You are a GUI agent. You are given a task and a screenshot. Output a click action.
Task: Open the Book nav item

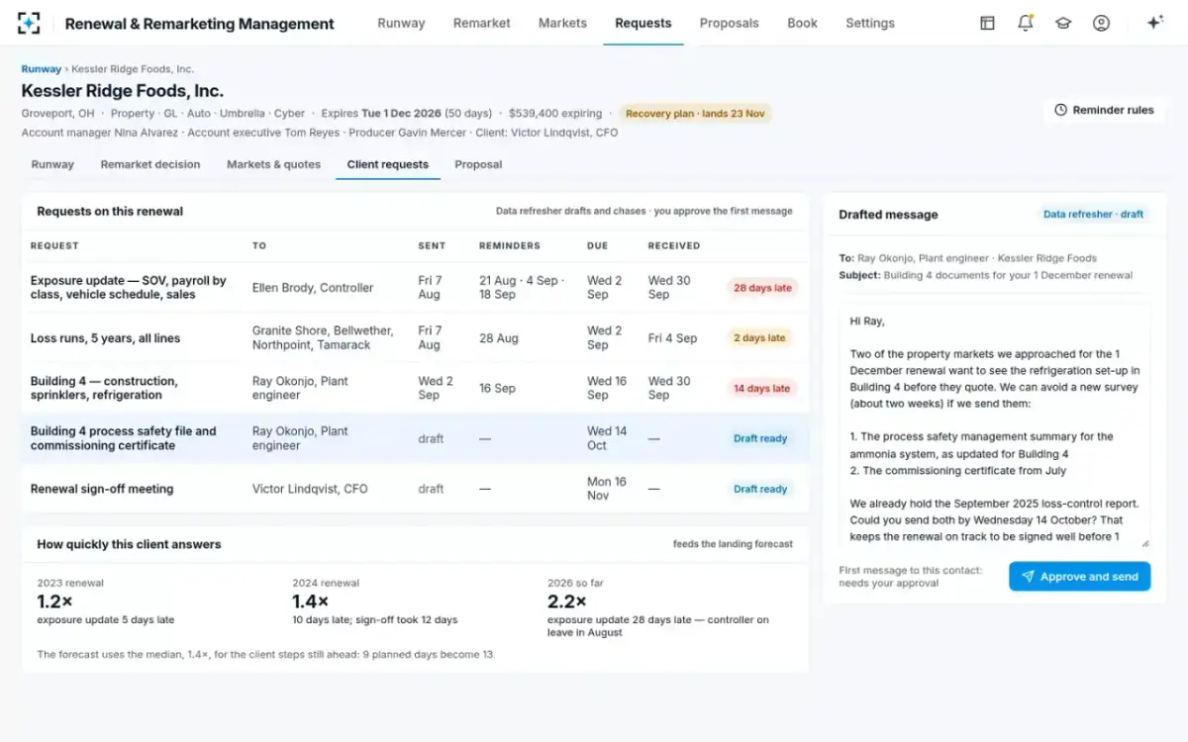coord(803,23)
